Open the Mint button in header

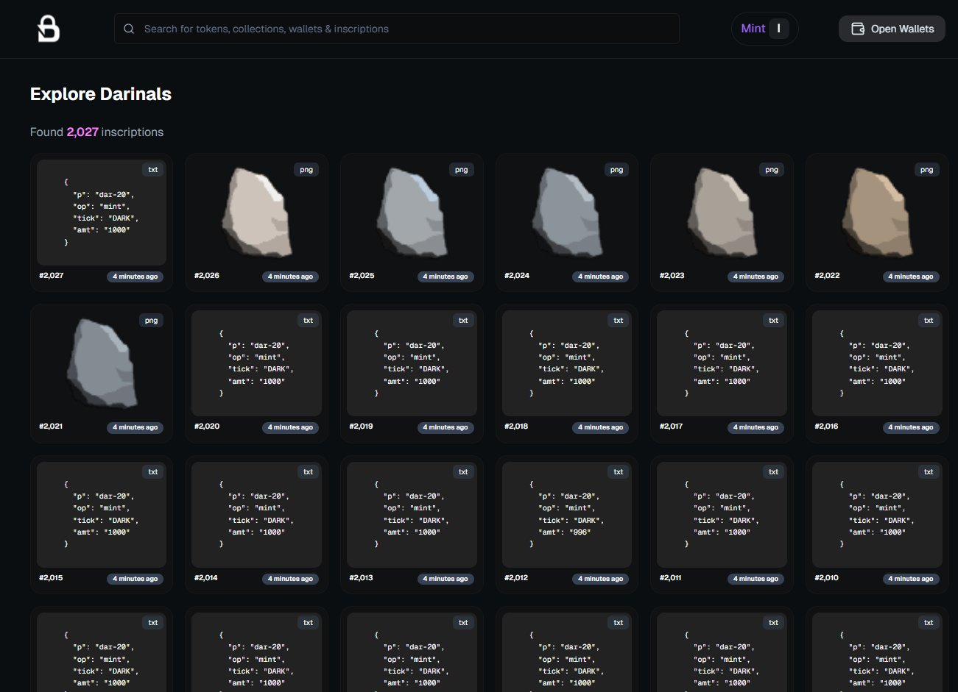(x=764, y=29)
